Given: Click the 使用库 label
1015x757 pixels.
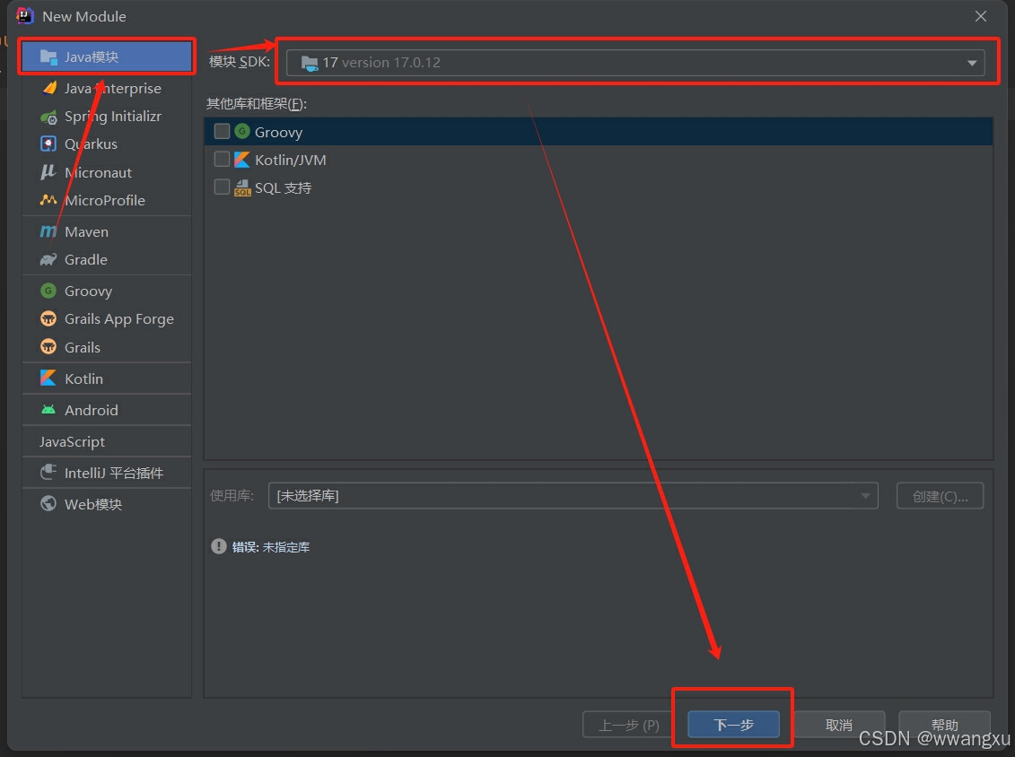Looking at the screenshot, I should (x=232, y=496).
